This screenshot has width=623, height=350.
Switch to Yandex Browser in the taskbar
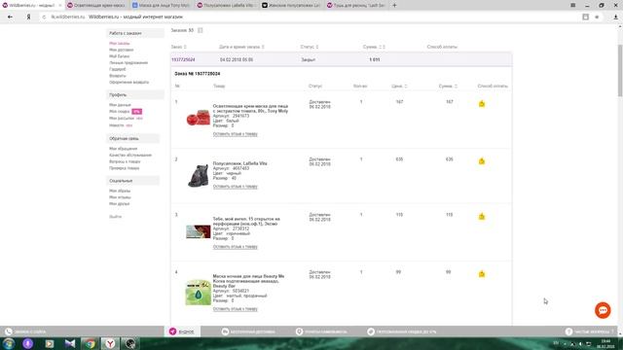click(110, 343)
